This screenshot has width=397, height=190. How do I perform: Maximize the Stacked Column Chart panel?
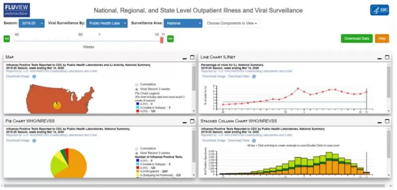[x=387, y=121]
